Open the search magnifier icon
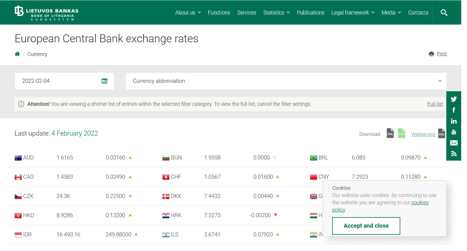This screenshot has width=467, height=251. pyautogui.click(x=444, y=13)
